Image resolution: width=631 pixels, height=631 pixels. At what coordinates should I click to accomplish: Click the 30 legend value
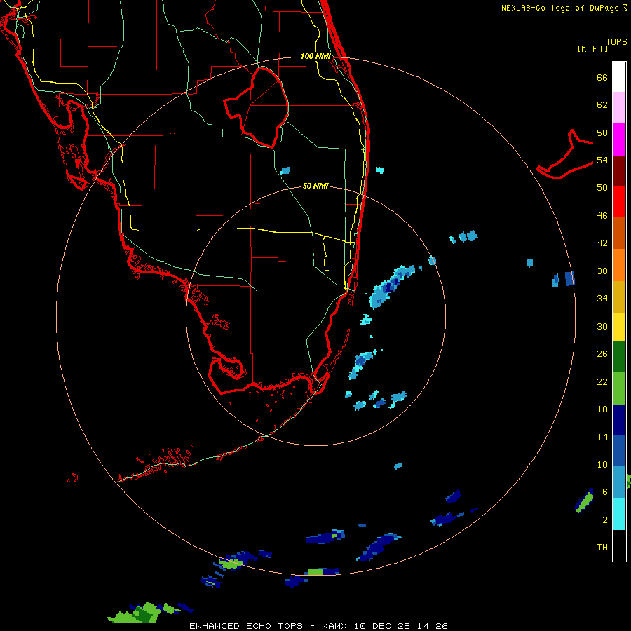tap(602, 326)
